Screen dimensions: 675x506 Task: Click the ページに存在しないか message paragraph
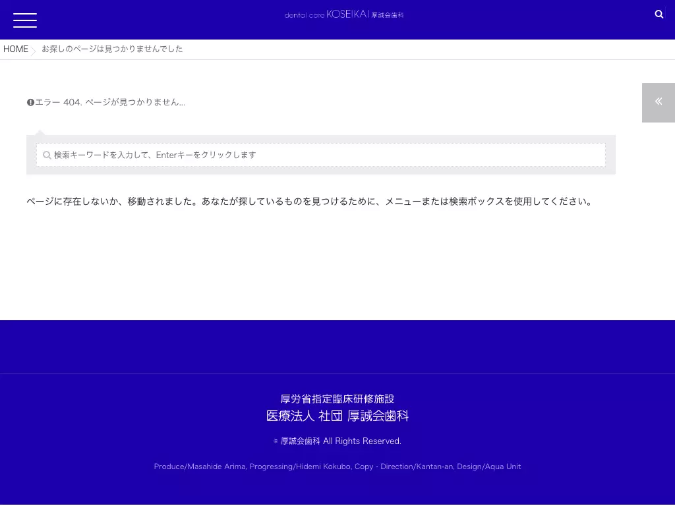coord(310,202)
